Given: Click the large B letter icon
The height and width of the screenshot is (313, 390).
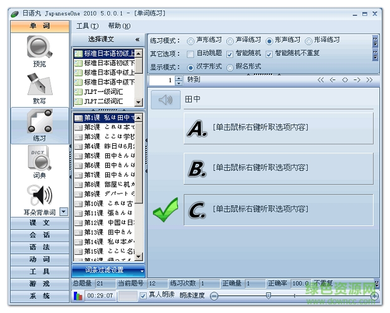Looking at the screenshot, I should tap(198, 169).
